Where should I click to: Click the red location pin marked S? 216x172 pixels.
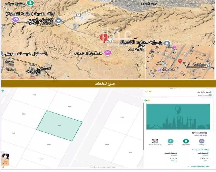pyautogui.click(x=104, y=38)
